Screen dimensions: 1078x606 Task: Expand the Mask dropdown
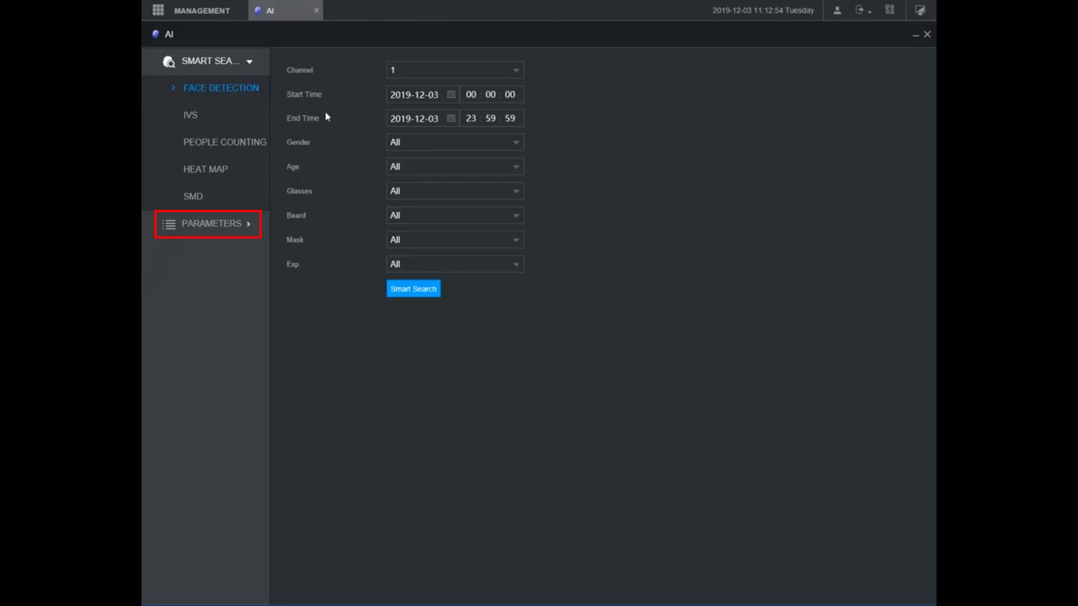pos(455,240)
